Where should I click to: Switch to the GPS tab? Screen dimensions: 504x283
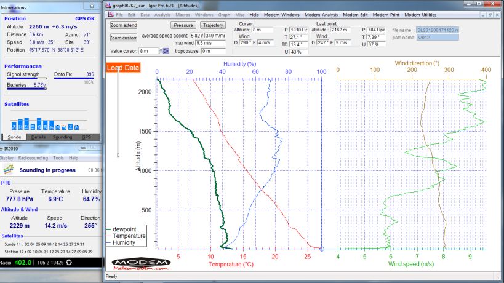(x=86, y=137)
